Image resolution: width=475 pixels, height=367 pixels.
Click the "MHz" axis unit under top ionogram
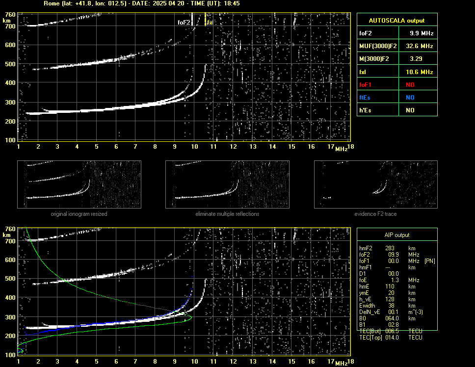tap(341, 149)
